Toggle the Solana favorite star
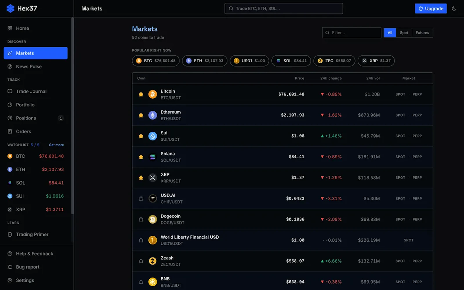Screen dimensions: 464x290 141,157
